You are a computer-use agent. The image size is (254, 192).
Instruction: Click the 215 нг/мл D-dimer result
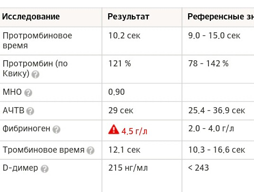click(128, 168)
